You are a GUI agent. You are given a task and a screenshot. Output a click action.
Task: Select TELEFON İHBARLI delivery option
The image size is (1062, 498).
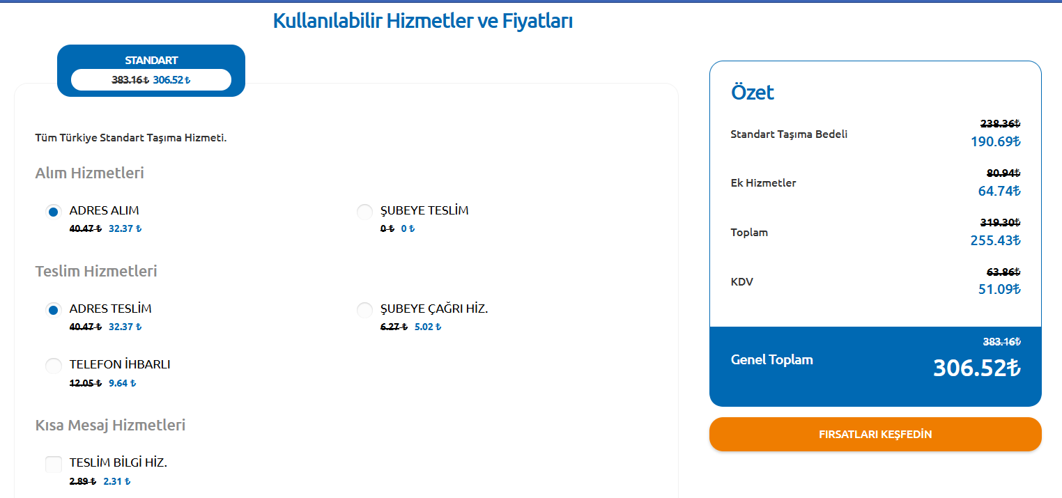click(x=53, y=366)
